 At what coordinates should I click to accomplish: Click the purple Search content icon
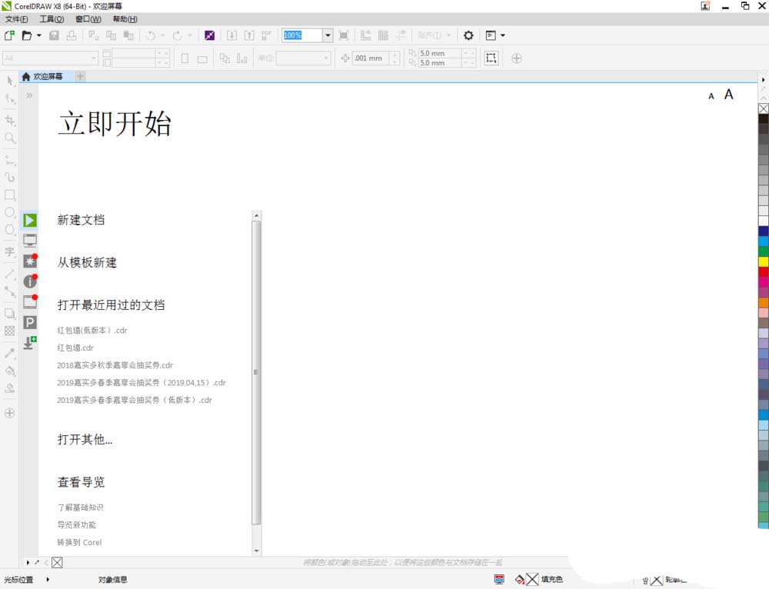[x=209, y=35]
